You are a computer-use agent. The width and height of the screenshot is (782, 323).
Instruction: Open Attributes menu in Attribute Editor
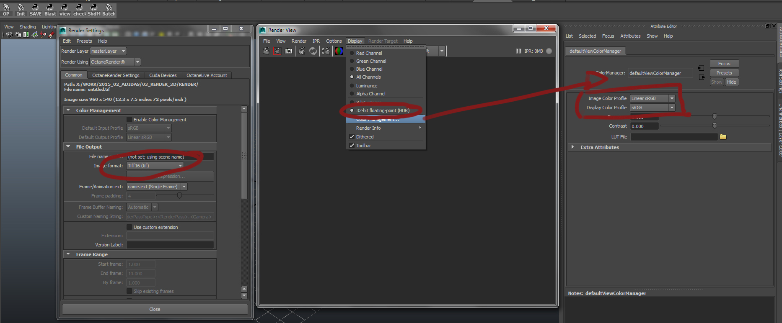pyautogui.click(x=630, y=36)
